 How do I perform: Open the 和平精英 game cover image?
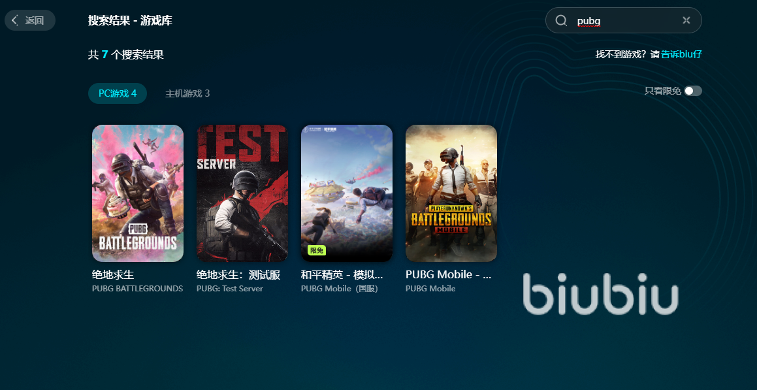click(x=347, y=193)
